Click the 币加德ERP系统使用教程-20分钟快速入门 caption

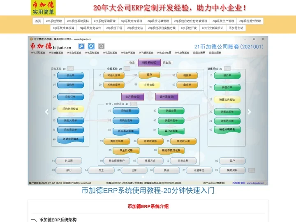point(148,190)
